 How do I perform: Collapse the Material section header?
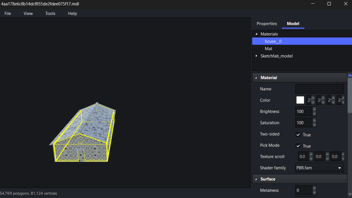[x=256, y=78]
